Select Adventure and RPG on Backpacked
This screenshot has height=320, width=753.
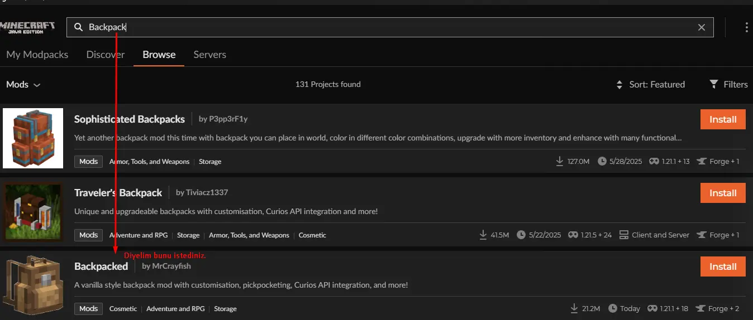point(176,309)
